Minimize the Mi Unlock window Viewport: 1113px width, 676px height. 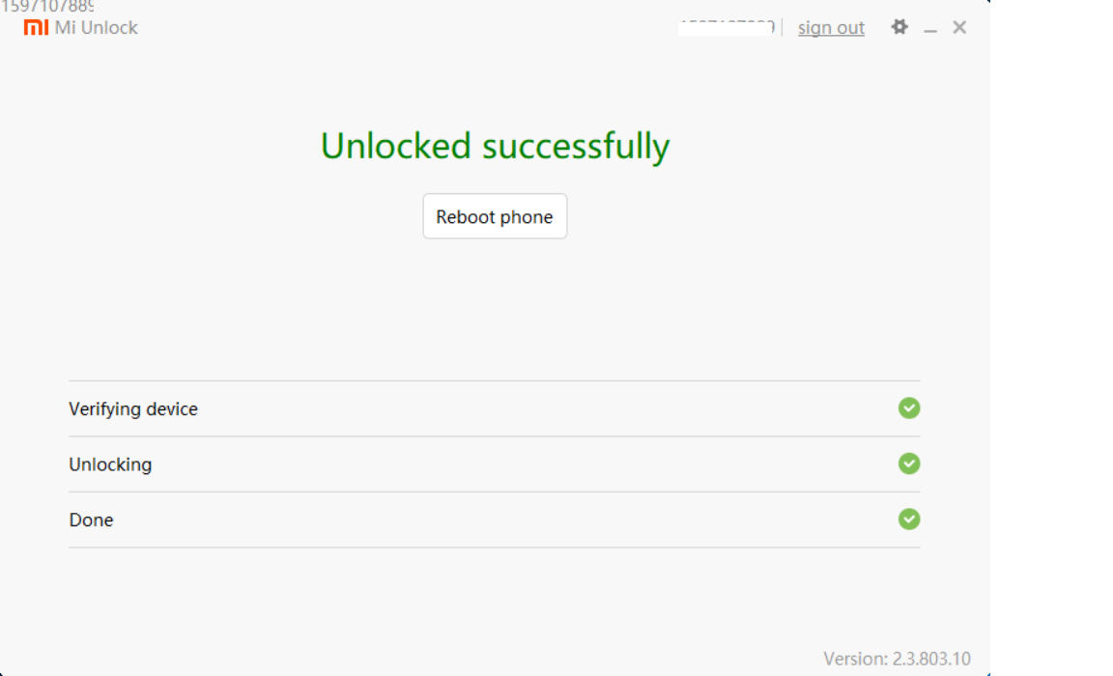[930, 29]
